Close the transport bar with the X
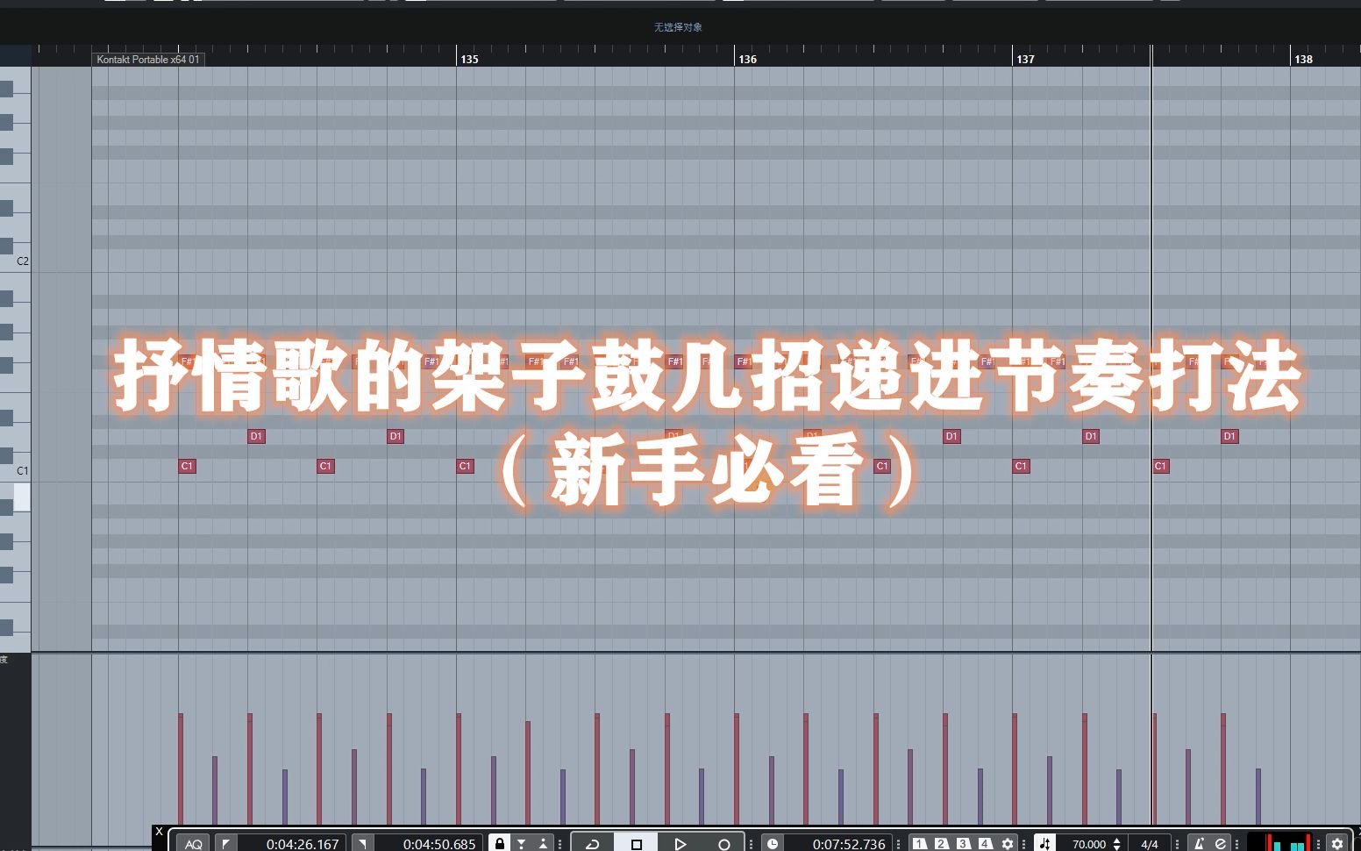The width and height of the screenshot is (1361, 851). click(159, 832)
